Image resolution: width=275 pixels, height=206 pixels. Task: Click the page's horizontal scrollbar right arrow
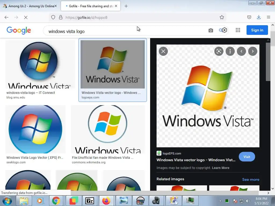coord(268,193)
